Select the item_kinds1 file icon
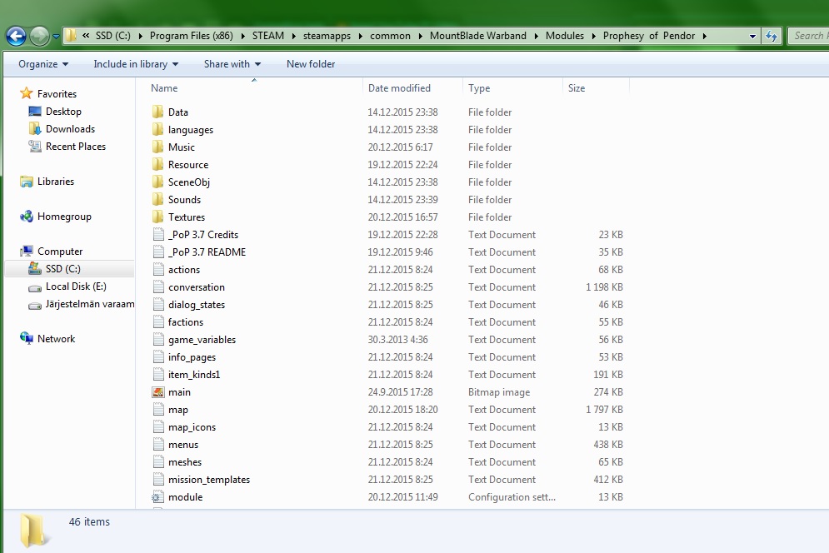This screenshot has width=829, height=553. pyautogui.click(x=158, y=374)
